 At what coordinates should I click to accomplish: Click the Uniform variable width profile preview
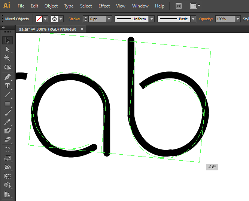[x=132, y=19]
